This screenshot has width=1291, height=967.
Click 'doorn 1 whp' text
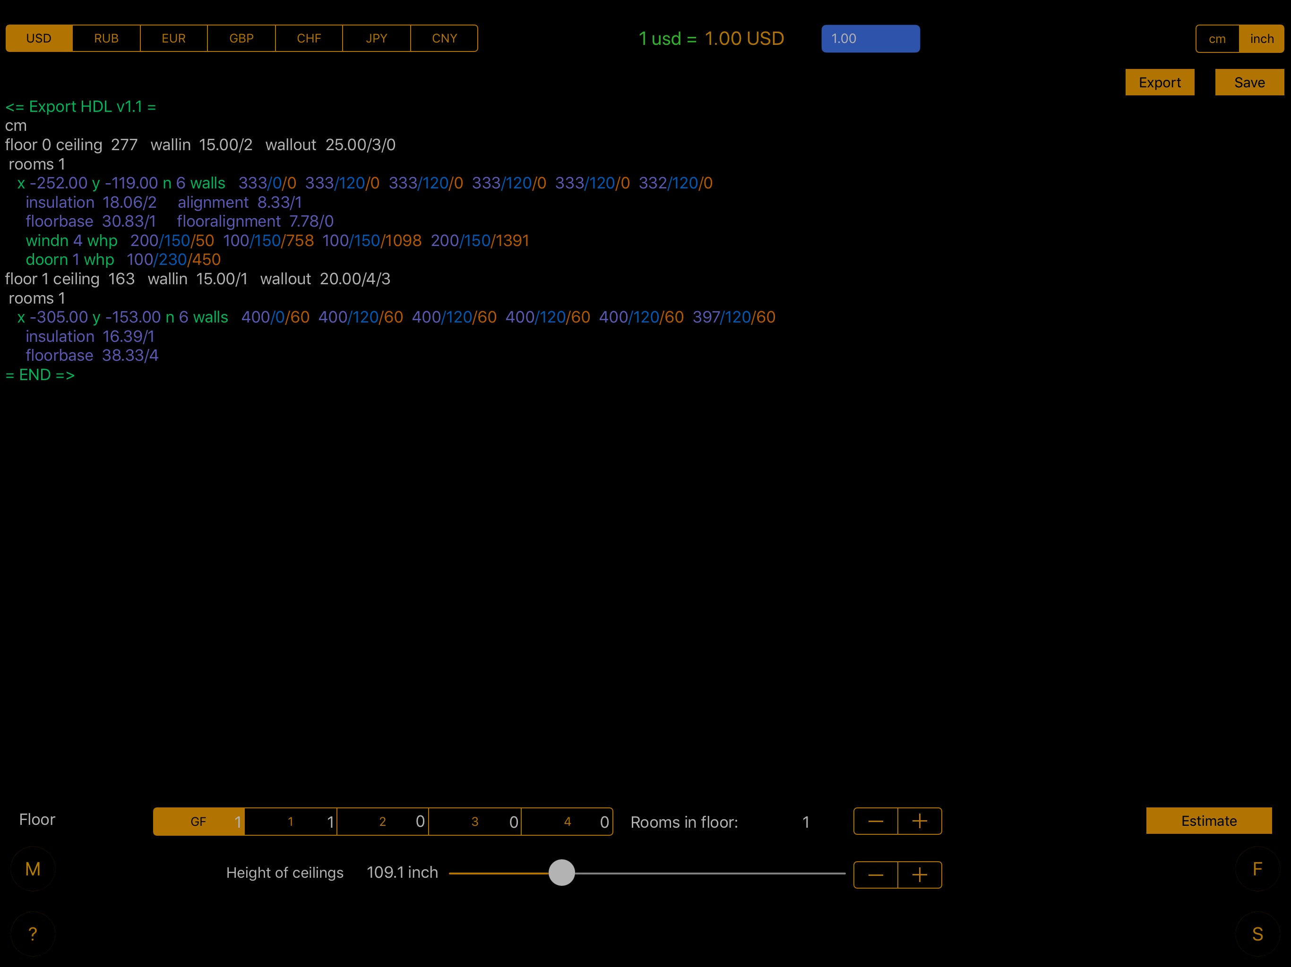pyautogui.click(x=70, y=260)
